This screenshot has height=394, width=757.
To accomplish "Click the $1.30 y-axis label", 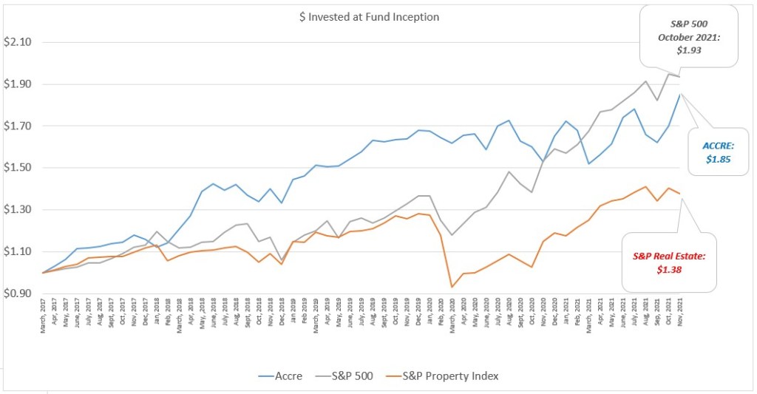I will pyautogui.click(x=18, y=210).
